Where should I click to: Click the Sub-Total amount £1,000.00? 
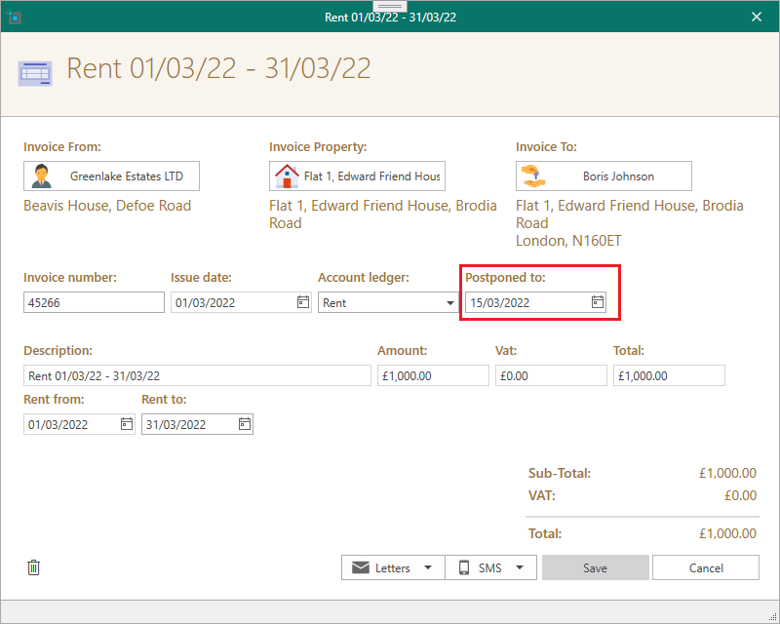pyautogui.click(x=727, y=473)
